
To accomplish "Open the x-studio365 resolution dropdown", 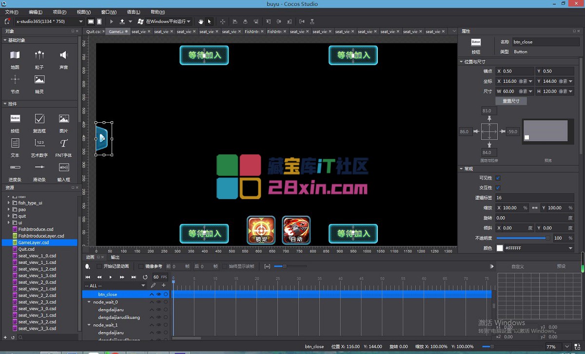I will tap(49, 21).
